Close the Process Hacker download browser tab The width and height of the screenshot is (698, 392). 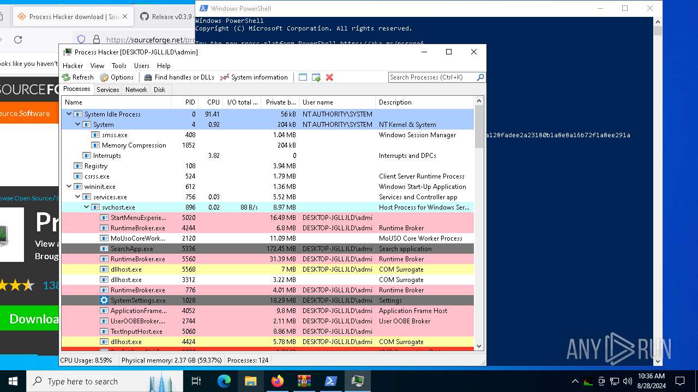point(125,17)
